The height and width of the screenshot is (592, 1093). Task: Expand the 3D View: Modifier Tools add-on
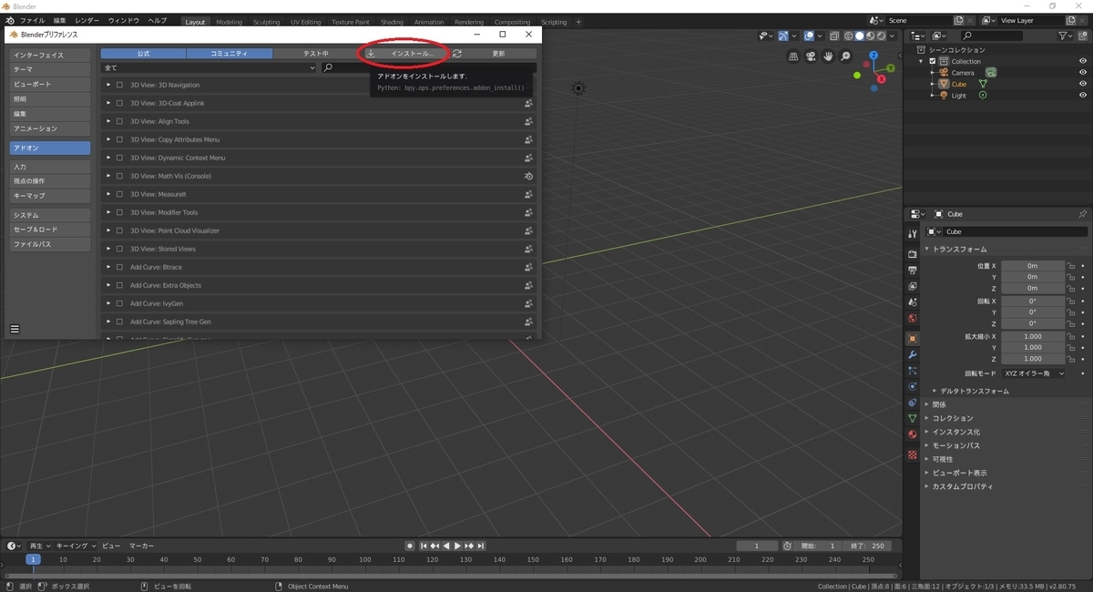click(x=108, y=212)
